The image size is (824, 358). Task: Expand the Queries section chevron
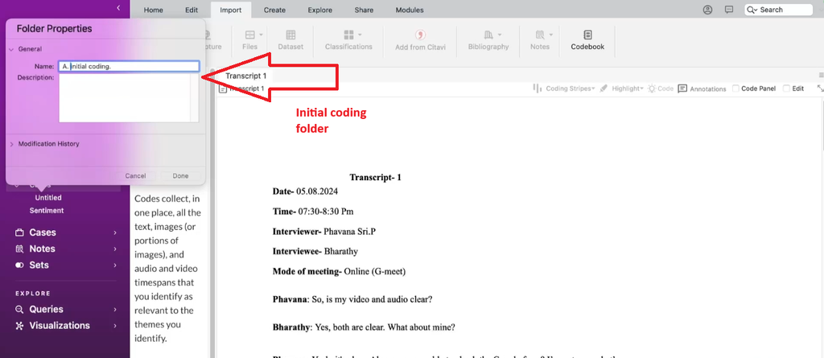tap(115, 309)
